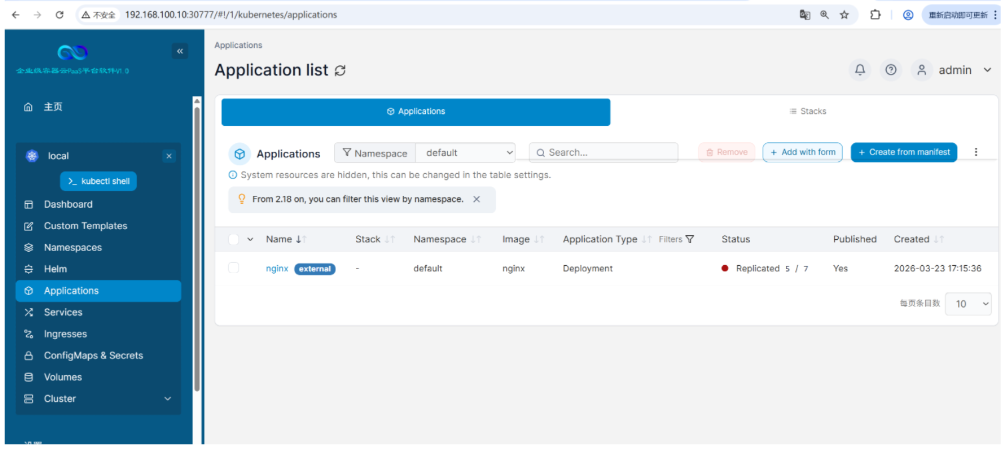Viewport: 1004px width, 449px height.
Task: Open the nginx application link
Action: [277, 268]
